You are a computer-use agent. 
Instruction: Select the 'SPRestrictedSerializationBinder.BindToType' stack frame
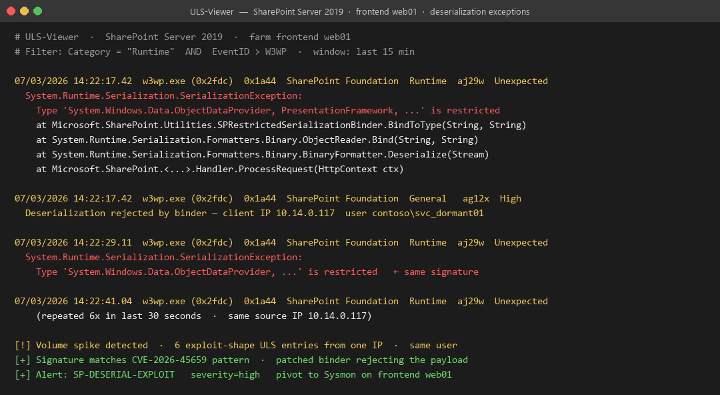click(281, 125)
